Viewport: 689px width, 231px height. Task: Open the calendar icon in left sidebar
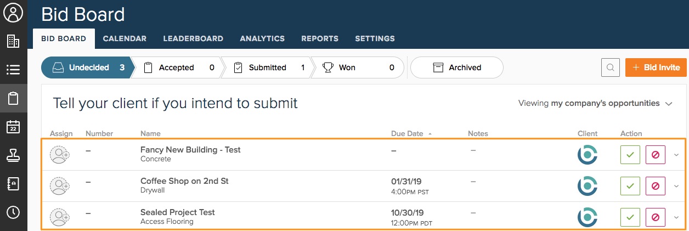pyautogui.click(x=13, y=127)
